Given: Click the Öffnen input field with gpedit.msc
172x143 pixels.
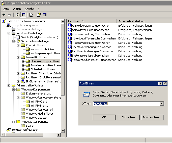Looking at the screenshot, I should [126, 104].
